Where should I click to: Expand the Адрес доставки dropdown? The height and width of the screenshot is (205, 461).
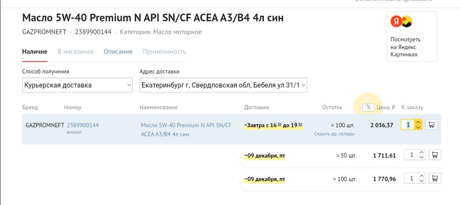click(x=223, y=85)
